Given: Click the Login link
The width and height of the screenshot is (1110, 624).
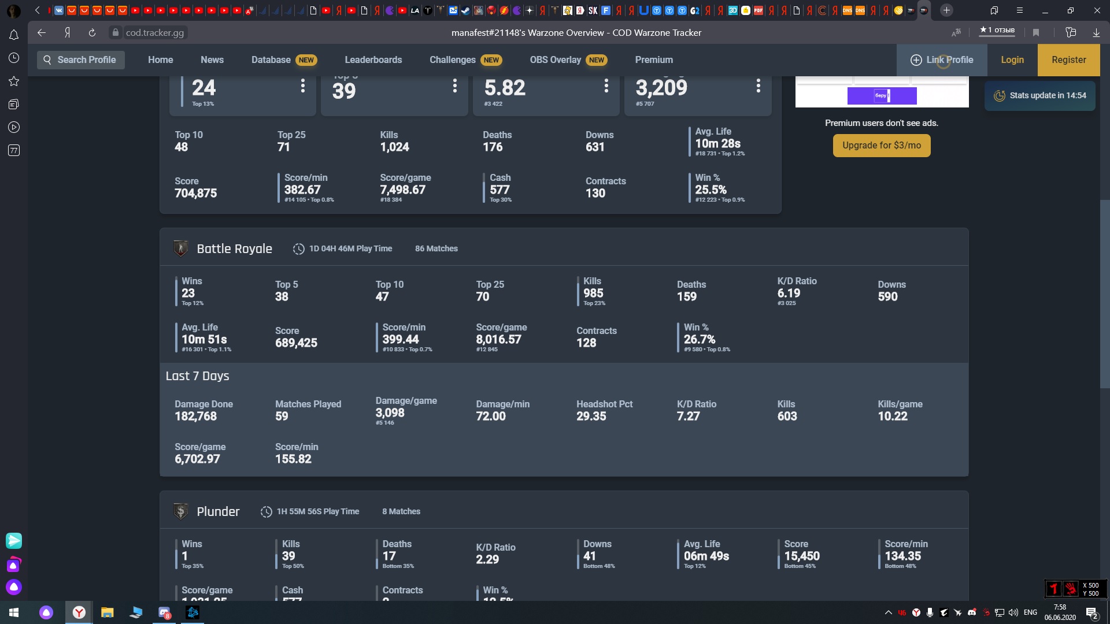Looking at the screenshot, I should pyautogui.click(x=1012, y=60).
